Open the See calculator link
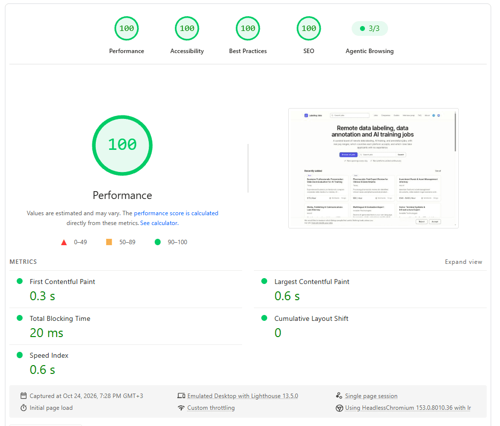The height and width of the screenshot is (426, 500). pos(159,223)
